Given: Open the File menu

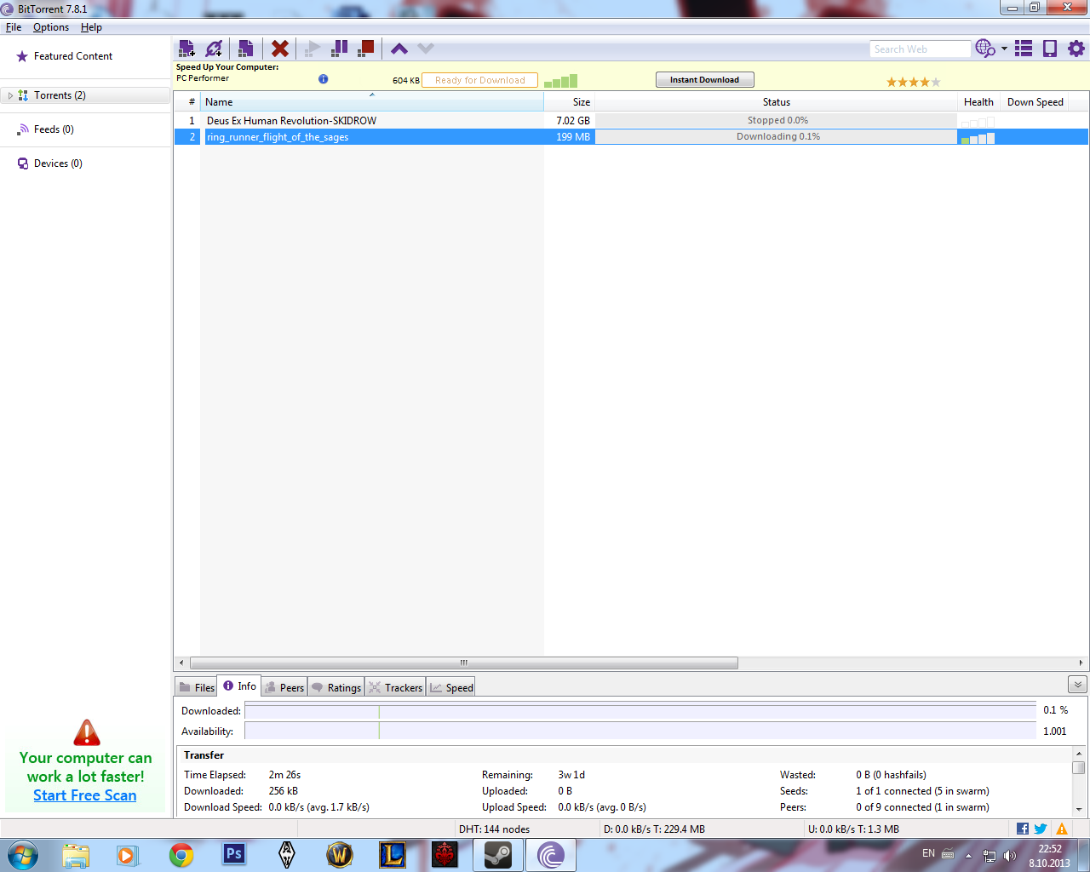Looking at the screenshot, I should [x=14, y=27].
